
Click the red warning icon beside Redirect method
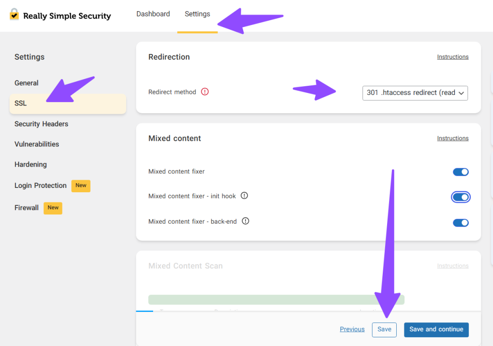(205, 92)
